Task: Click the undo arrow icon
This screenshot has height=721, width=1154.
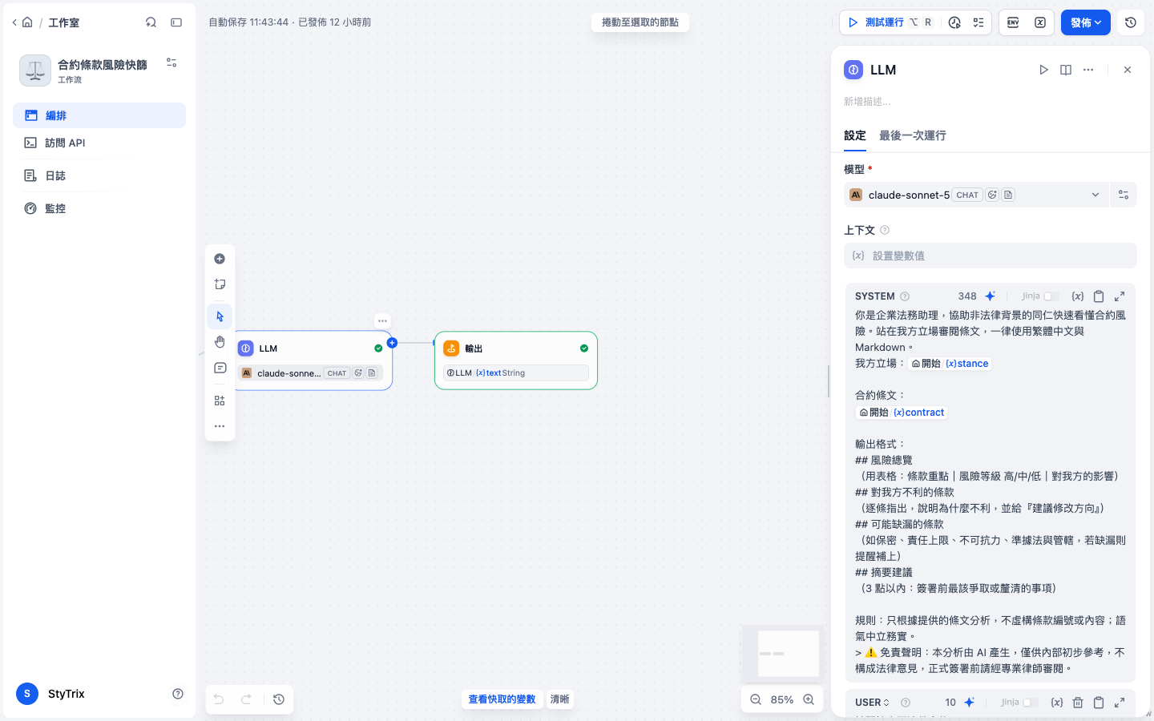Action: 219,699
